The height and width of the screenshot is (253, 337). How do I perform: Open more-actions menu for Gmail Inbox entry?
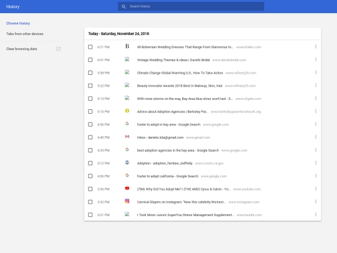[316, 137]
